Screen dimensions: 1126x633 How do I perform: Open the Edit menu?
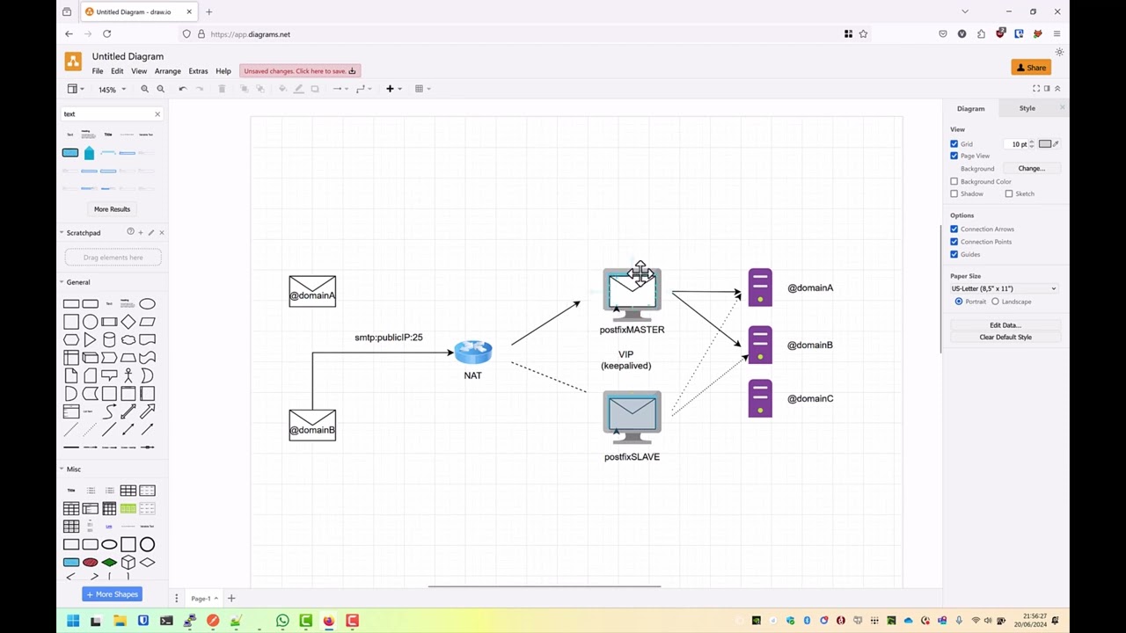pyautogui.click(x=117, y=71)
